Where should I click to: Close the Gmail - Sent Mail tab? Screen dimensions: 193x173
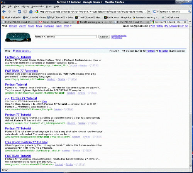pos(73,22)
